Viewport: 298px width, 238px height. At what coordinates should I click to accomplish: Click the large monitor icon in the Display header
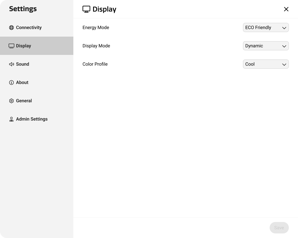point(86,9)
